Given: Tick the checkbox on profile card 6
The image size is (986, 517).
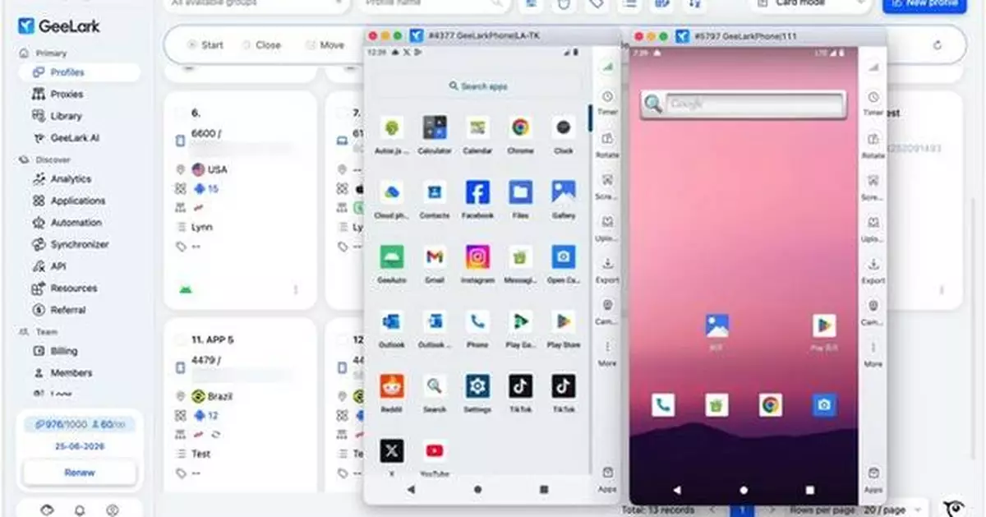Looking at the screenshot, I should (181, 113).
